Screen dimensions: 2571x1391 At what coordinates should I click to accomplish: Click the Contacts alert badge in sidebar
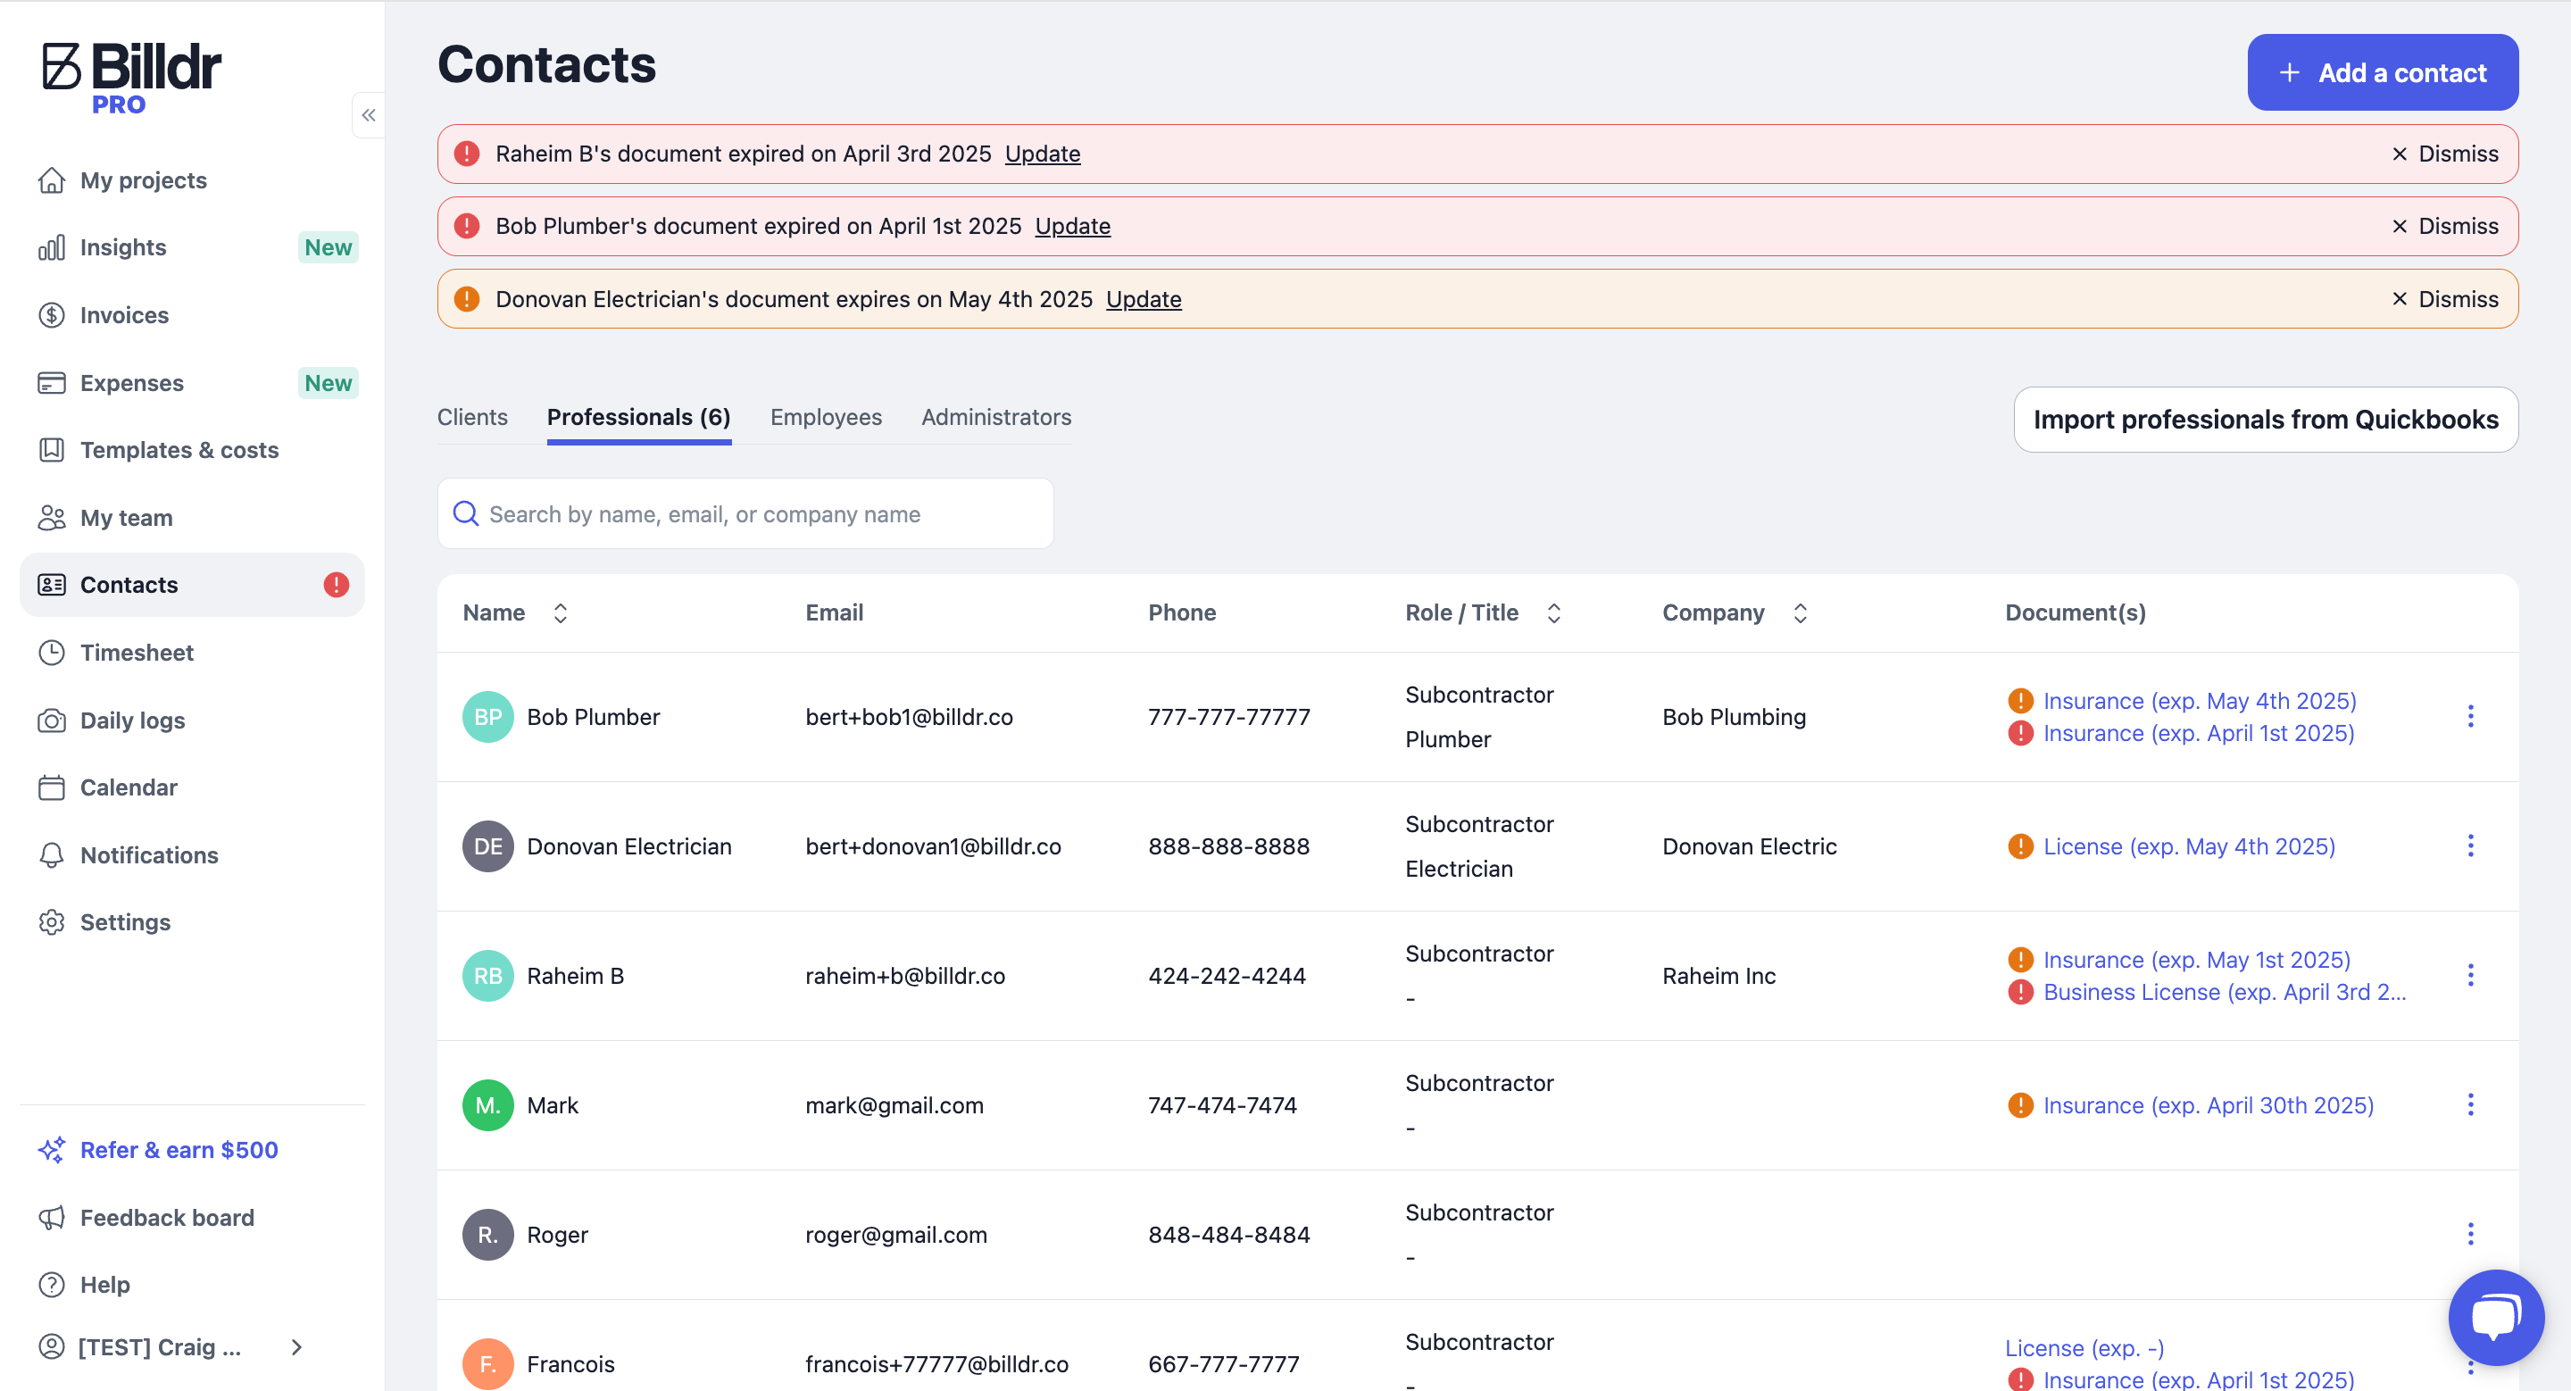point(337,585)
